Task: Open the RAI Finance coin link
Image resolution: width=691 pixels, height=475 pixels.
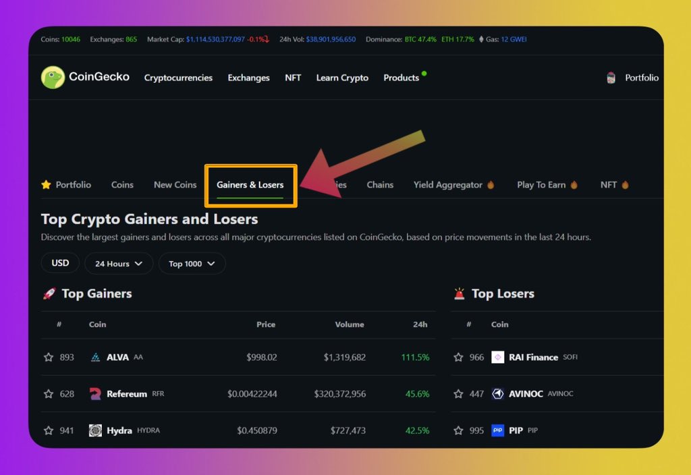Action: [x=533, y=357]
